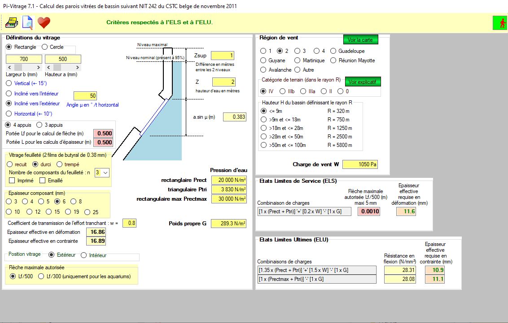
Task: Enable the Imprimé checkbox
Action: pos(12,181)
